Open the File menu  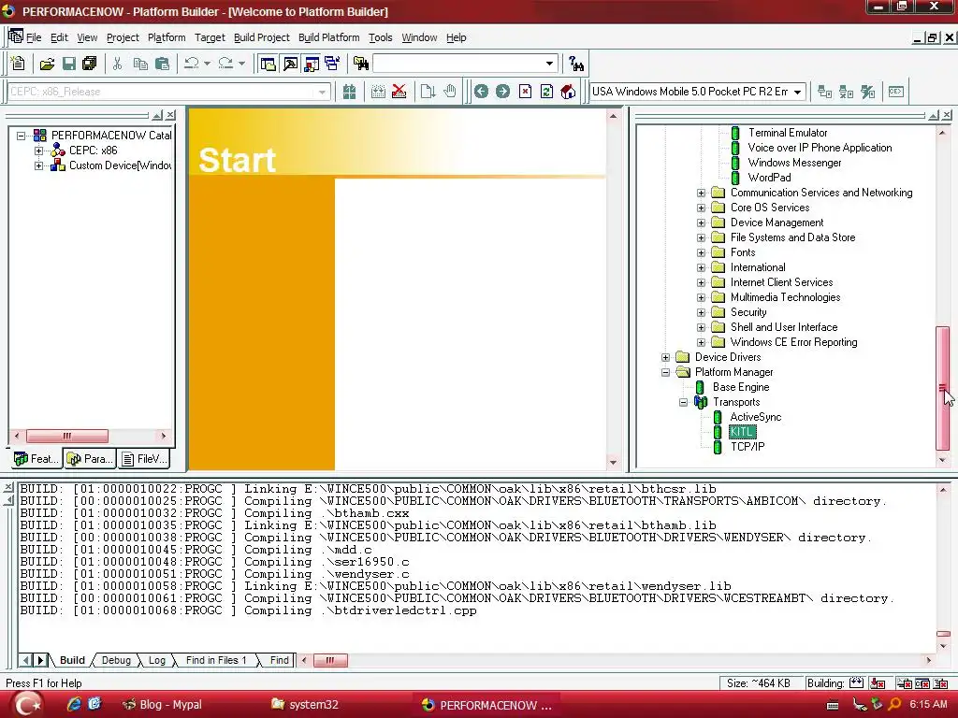pos(34,37)
